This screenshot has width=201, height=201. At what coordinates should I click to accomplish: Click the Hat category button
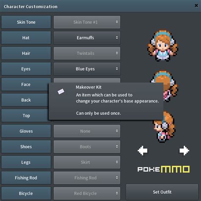click(x=26, y=38)
